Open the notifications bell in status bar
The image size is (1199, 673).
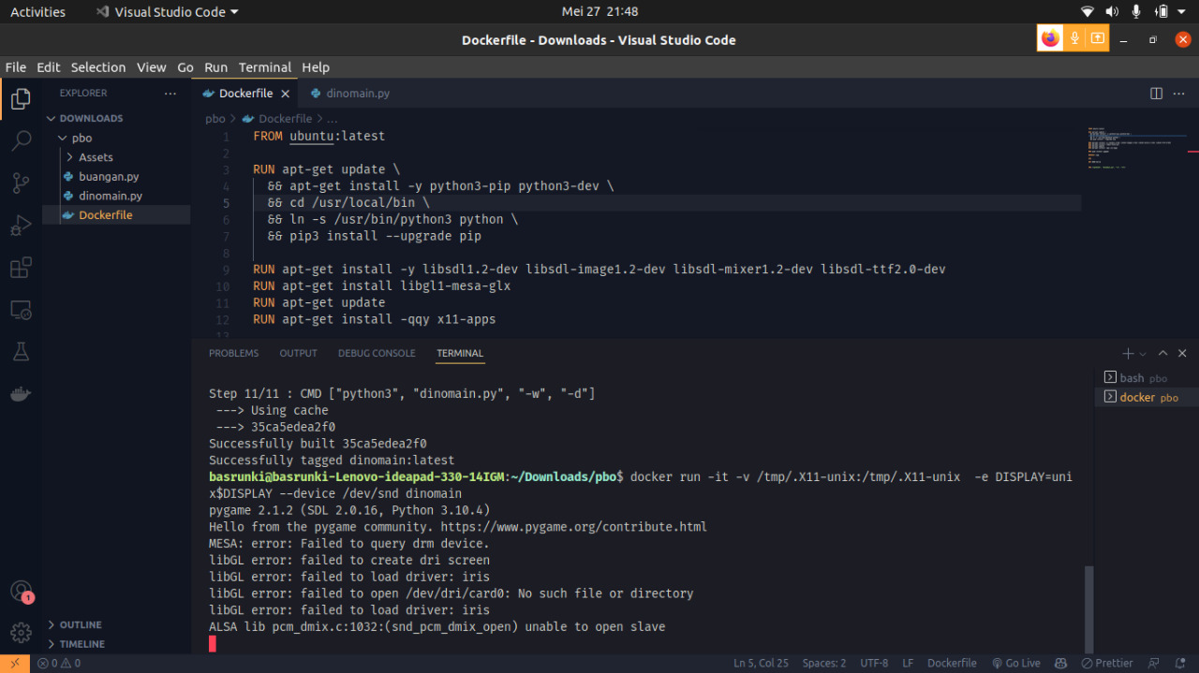coord(1180,663)
